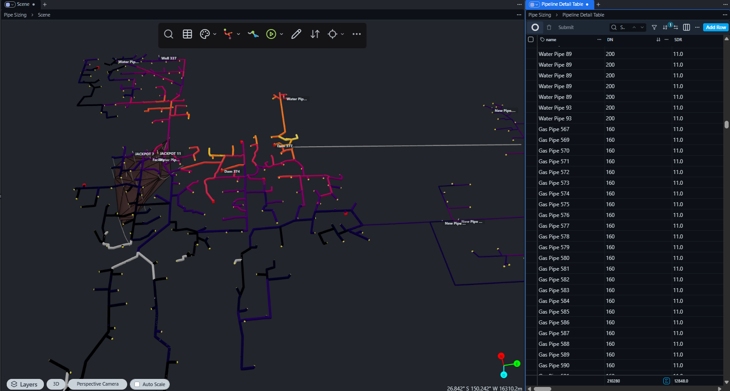The image size is (730, 391).
Task: Open the Layers panel button
Action: coord(25,384)
